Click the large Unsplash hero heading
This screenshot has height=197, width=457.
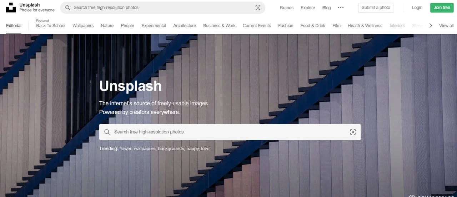point(130,86)
